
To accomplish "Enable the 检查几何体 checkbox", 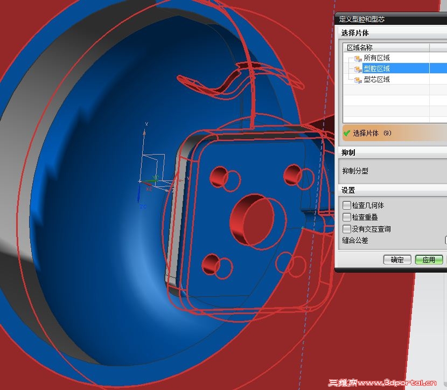I will pyautogui.click(x=347, y=205).
